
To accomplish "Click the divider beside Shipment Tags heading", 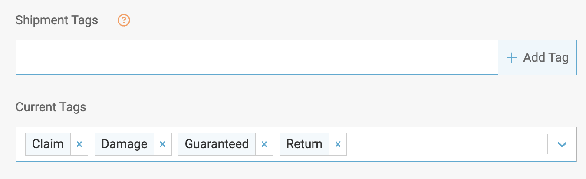I will (x=108, y=20).
